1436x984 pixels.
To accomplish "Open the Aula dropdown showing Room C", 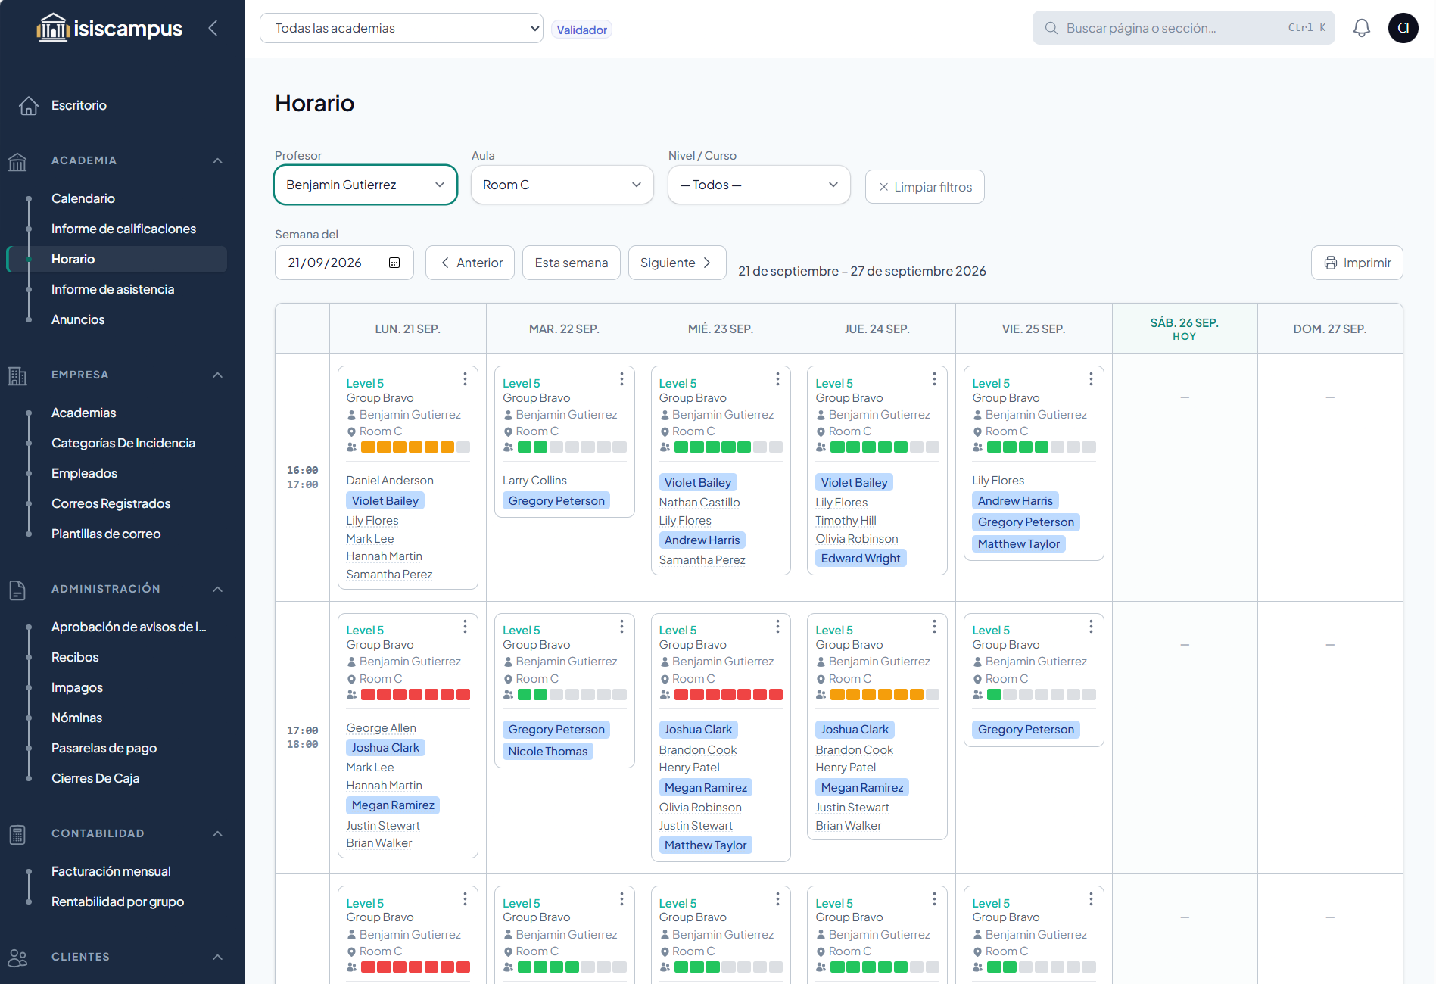I will 562,185.
